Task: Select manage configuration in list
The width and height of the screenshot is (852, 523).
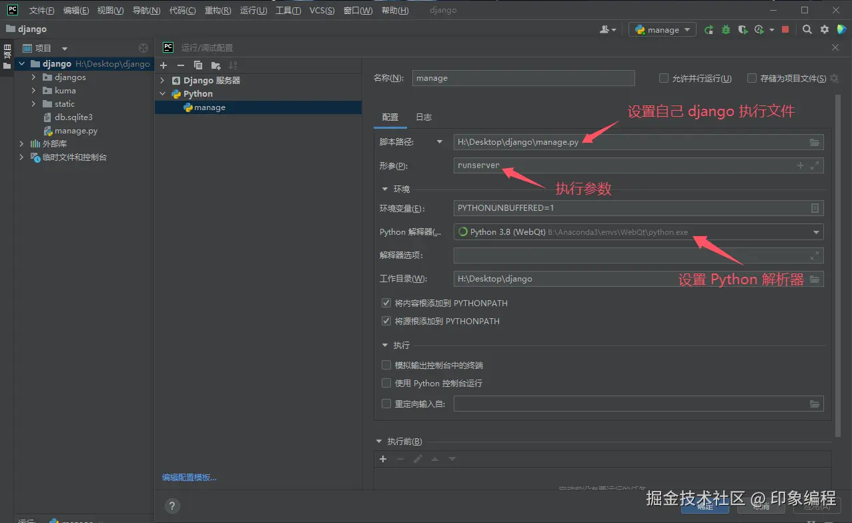Action: [x=258, y=107]
